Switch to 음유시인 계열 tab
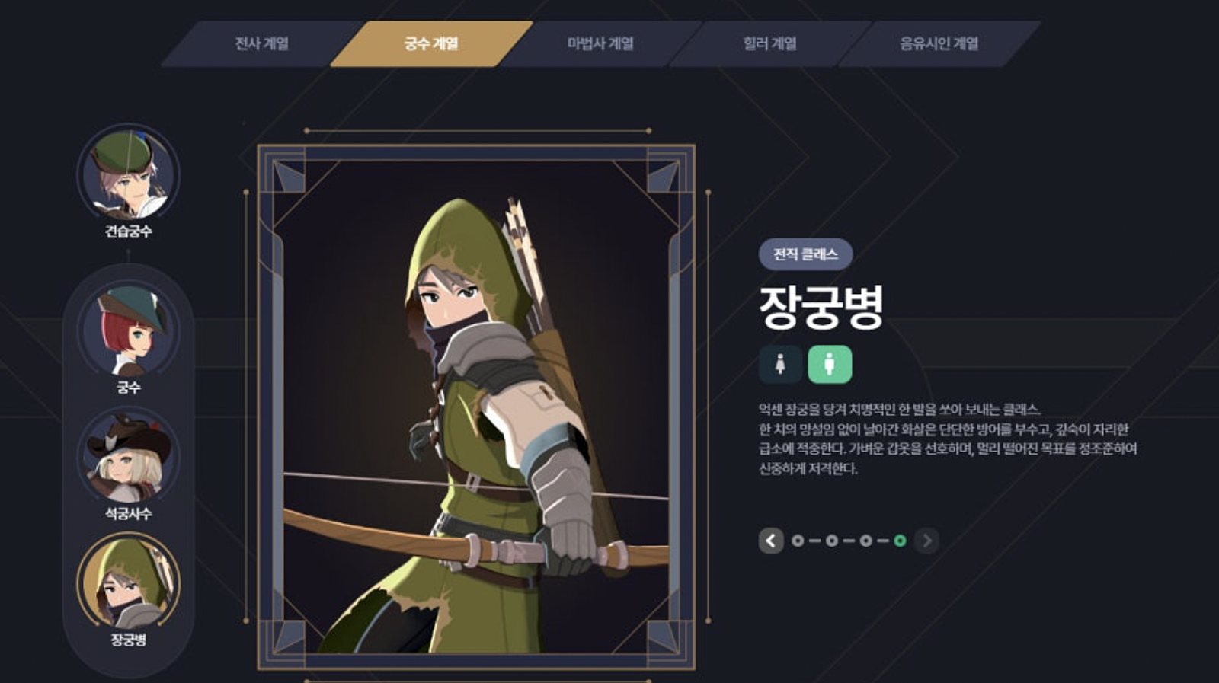 pos(939,43)
